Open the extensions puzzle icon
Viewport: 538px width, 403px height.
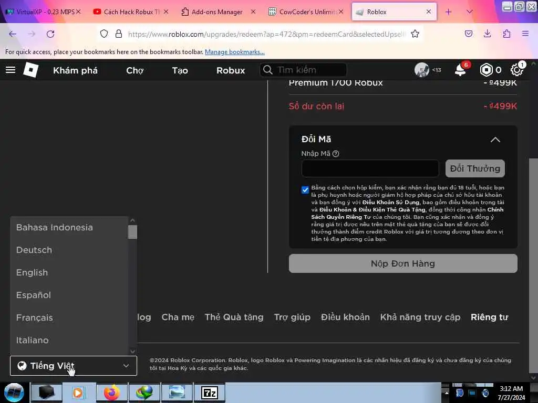[x=506, y=34]
